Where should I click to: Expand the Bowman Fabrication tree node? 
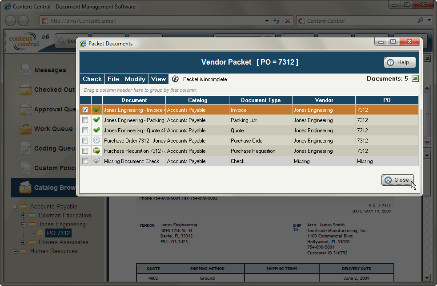point(24,215)
